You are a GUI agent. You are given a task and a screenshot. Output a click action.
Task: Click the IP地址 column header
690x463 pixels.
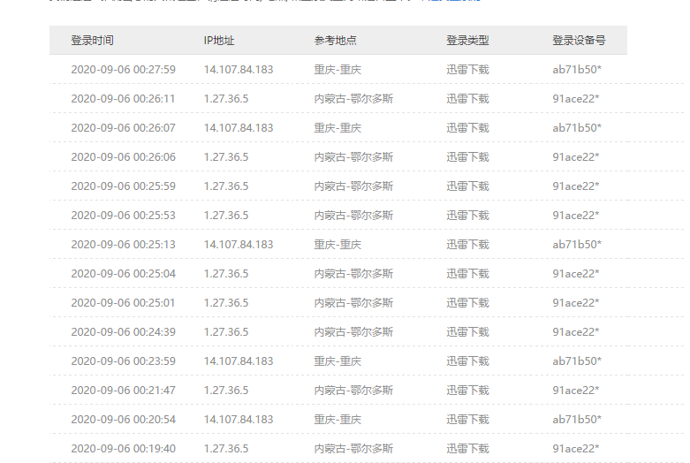pos(218,41)
